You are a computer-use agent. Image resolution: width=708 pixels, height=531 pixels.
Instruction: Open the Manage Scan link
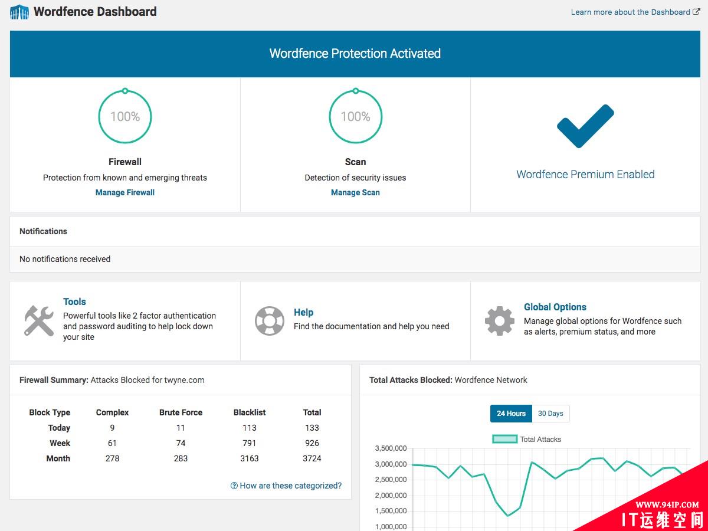pyautogui.click(x=355, y=192)
